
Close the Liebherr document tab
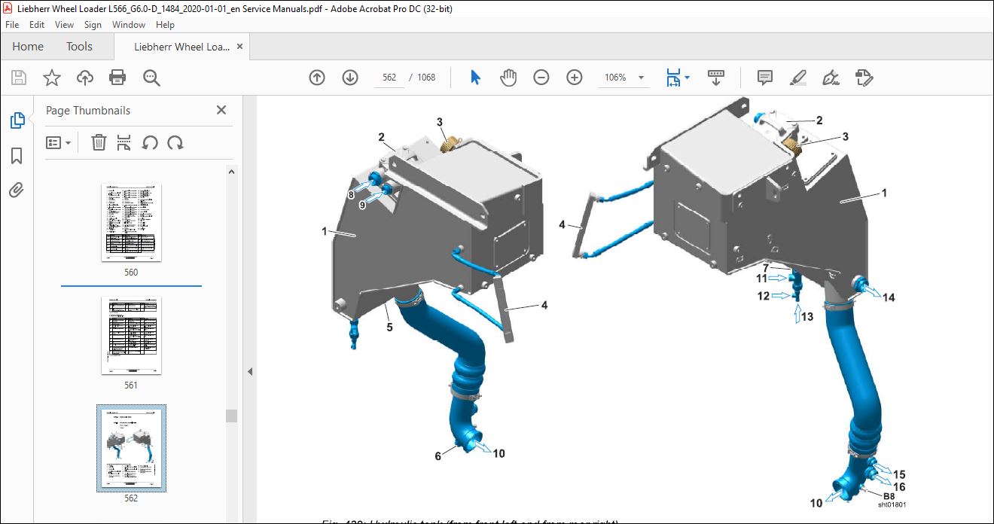[x=240, y=47]
